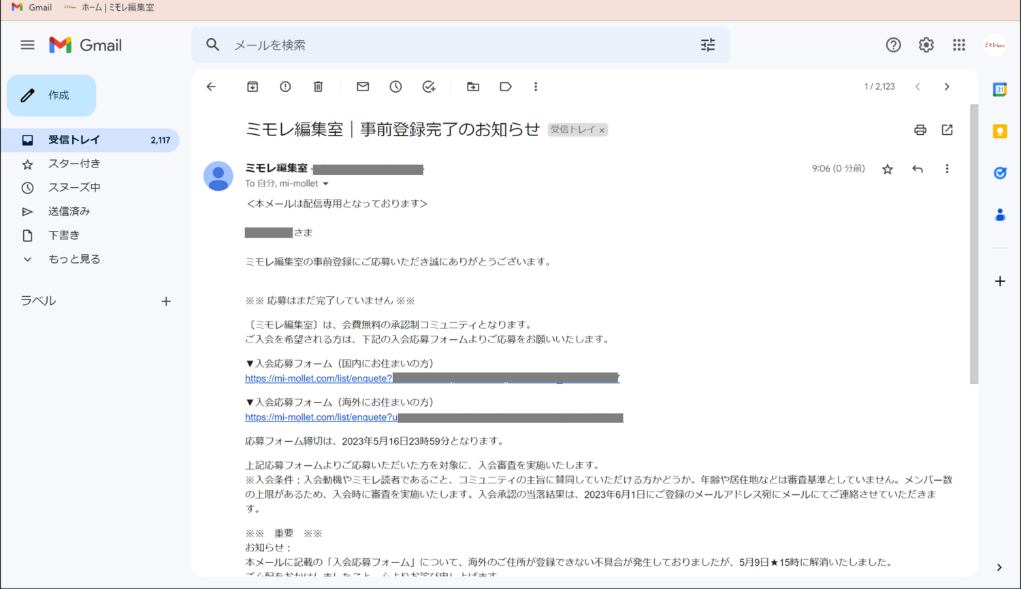1021x589 pixels.
Task: Click the 作成 compose button
Action: (x=52, y=95)
